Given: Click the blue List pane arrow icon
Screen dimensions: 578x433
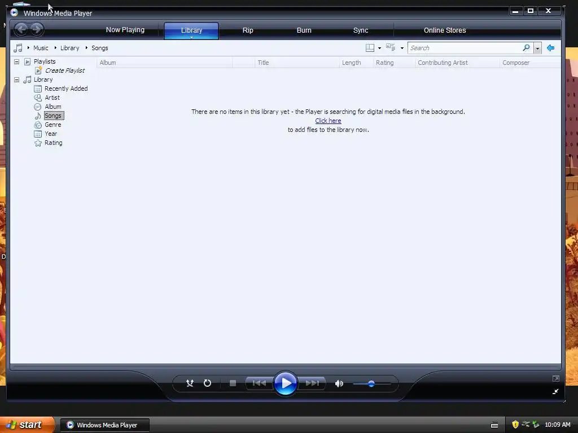Looking at the screenshot, I should click(551, 48).
